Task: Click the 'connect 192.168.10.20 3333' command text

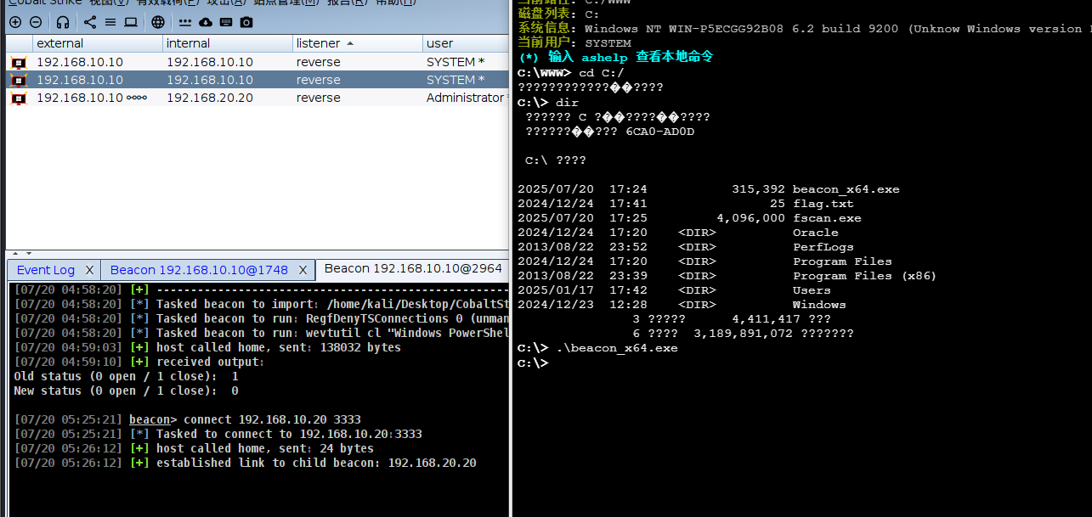Action: coord(272,419)
